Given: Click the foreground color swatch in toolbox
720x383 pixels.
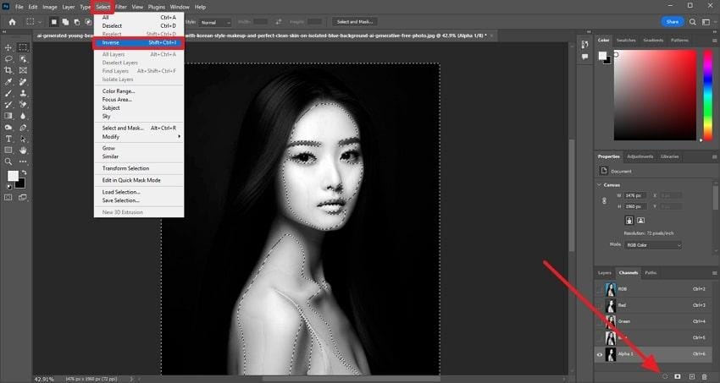Looking at the screenshot, I should (13, 176).
